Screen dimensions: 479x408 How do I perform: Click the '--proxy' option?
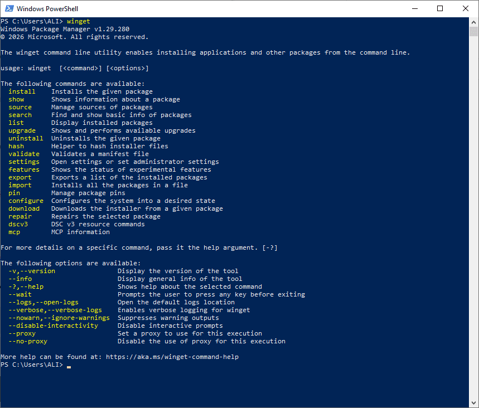click(x=22, y=333)
